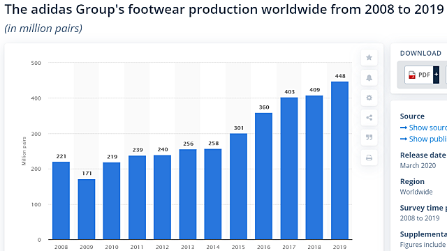Click the quotation citation icon
Viewport: 447px width, 251px height.
369,137
